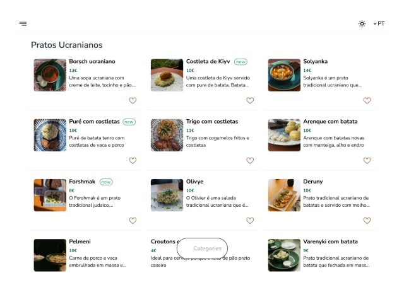404x285 pixels.
Task: Favorite the Forshmak dish
Action: point(133,221)
